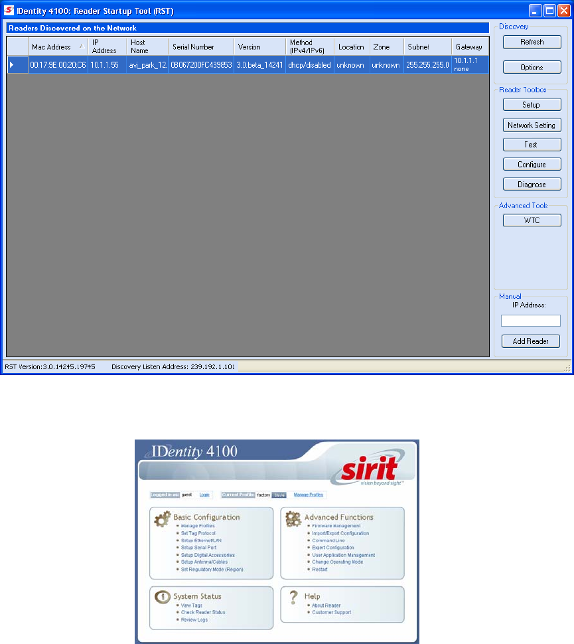Click the Gateway column header
This screenshot has height=644, width=574.
[470, 46]
